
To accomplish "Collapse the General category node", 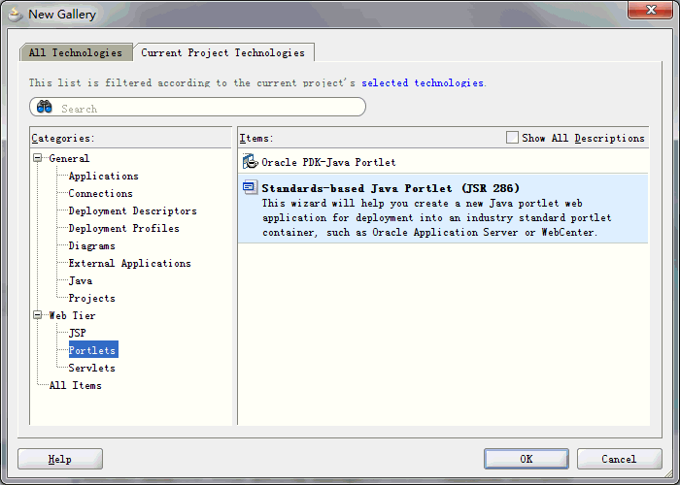I will pyautogui.click(x=38, y=158).
